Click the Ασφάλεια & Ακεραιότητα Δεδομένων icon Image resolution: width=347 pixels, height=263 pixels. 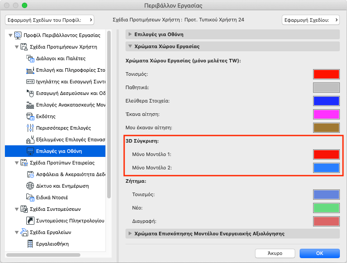coord(30,174)
